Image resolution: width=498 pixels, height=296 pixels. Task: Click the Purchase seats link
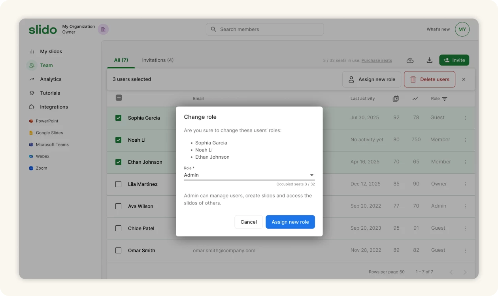(x=377, y=60)
